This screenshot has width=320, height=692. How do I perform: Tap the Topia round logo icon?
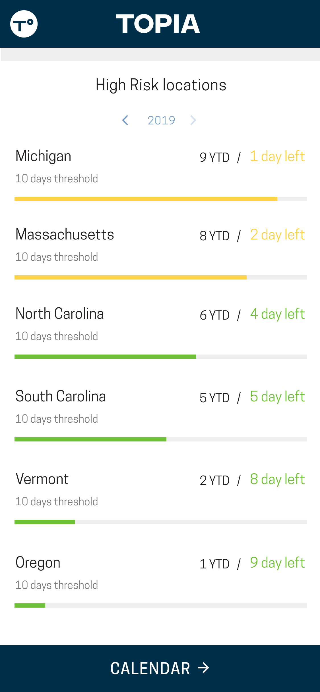pos(24,24)
